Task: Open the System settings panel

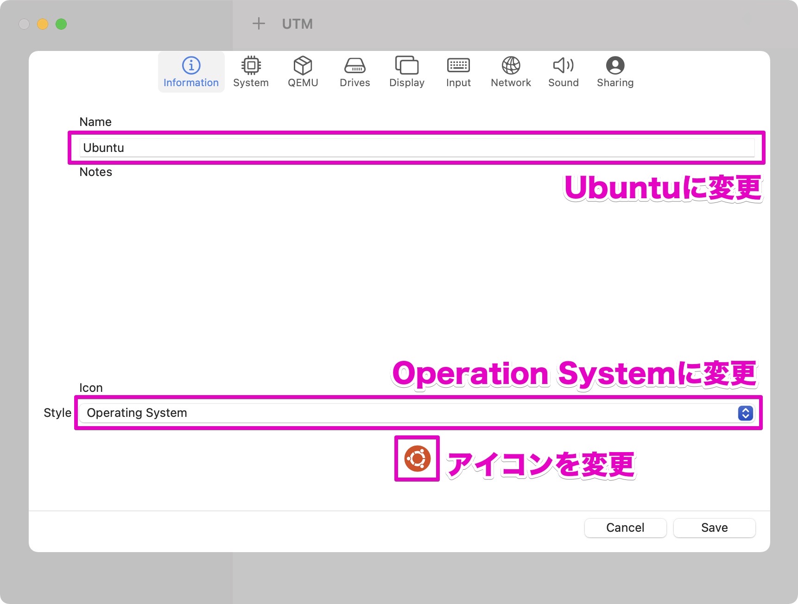Action: coord(251,72)
